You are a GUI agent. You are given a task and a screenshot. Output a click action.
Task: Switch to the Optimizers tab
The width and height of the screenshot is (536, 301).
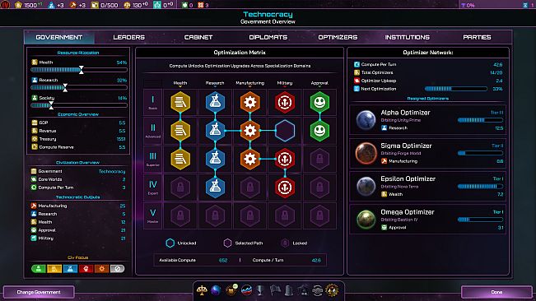338,37
